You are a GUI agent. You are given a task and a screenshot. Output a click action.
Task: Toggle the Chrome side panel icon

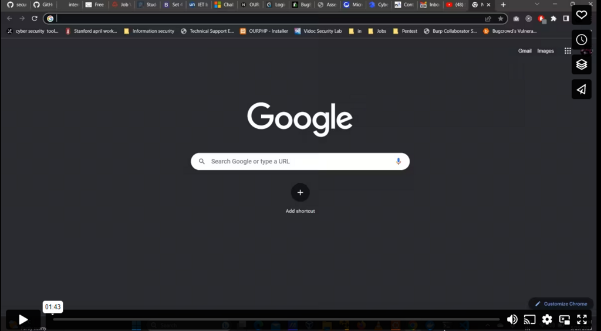click(x=566, y=18)
